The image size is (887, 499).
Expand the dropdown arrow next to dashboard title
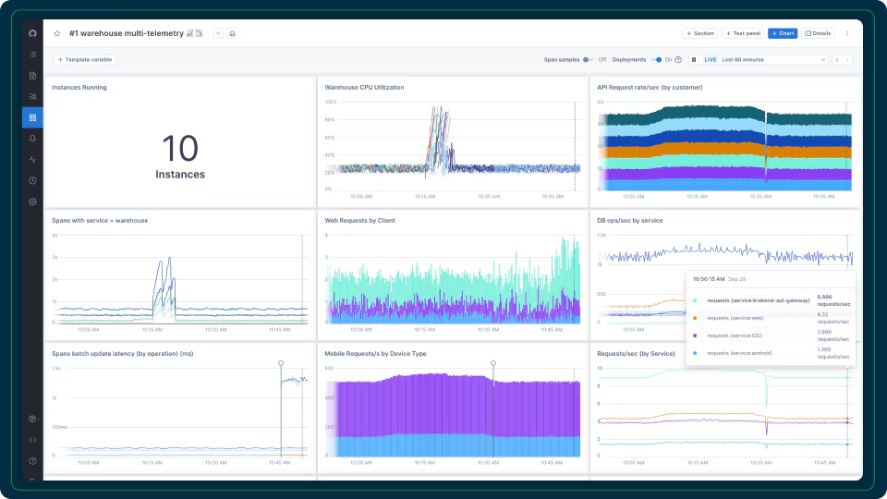(x=218, y=33)
